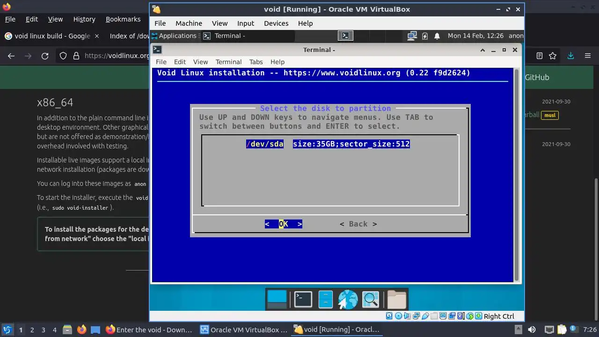599x337 pixels.
Task: Click Show Desktop icon in guest dock
Action: click(x=277, y=300)
